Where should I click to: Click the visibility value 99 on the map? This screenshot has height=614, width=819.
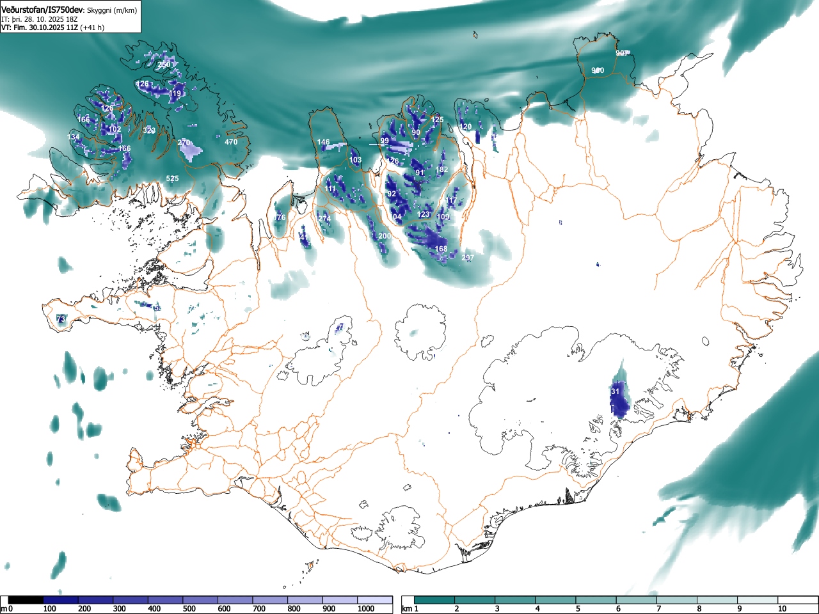pos(385,141)
